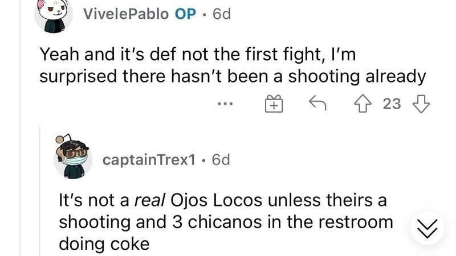456x256 pixels.
Task: Give an award with the gift icon
Action: (272, 104)
